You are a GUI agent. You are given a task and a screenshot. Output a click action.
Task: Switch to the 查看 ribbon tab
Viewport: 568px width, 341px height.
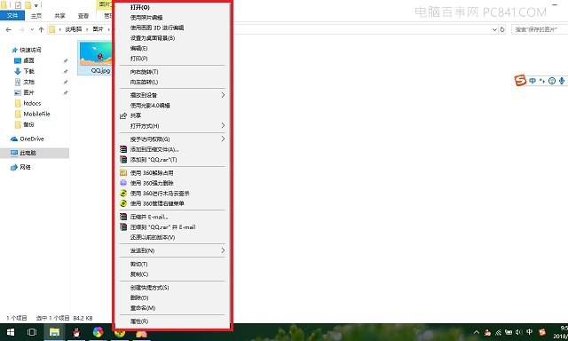click(83, 16)
